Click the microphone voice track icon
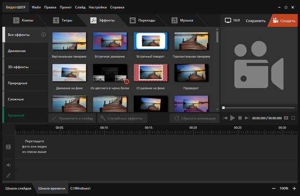 pyautogui.click(x=8, y=176)
